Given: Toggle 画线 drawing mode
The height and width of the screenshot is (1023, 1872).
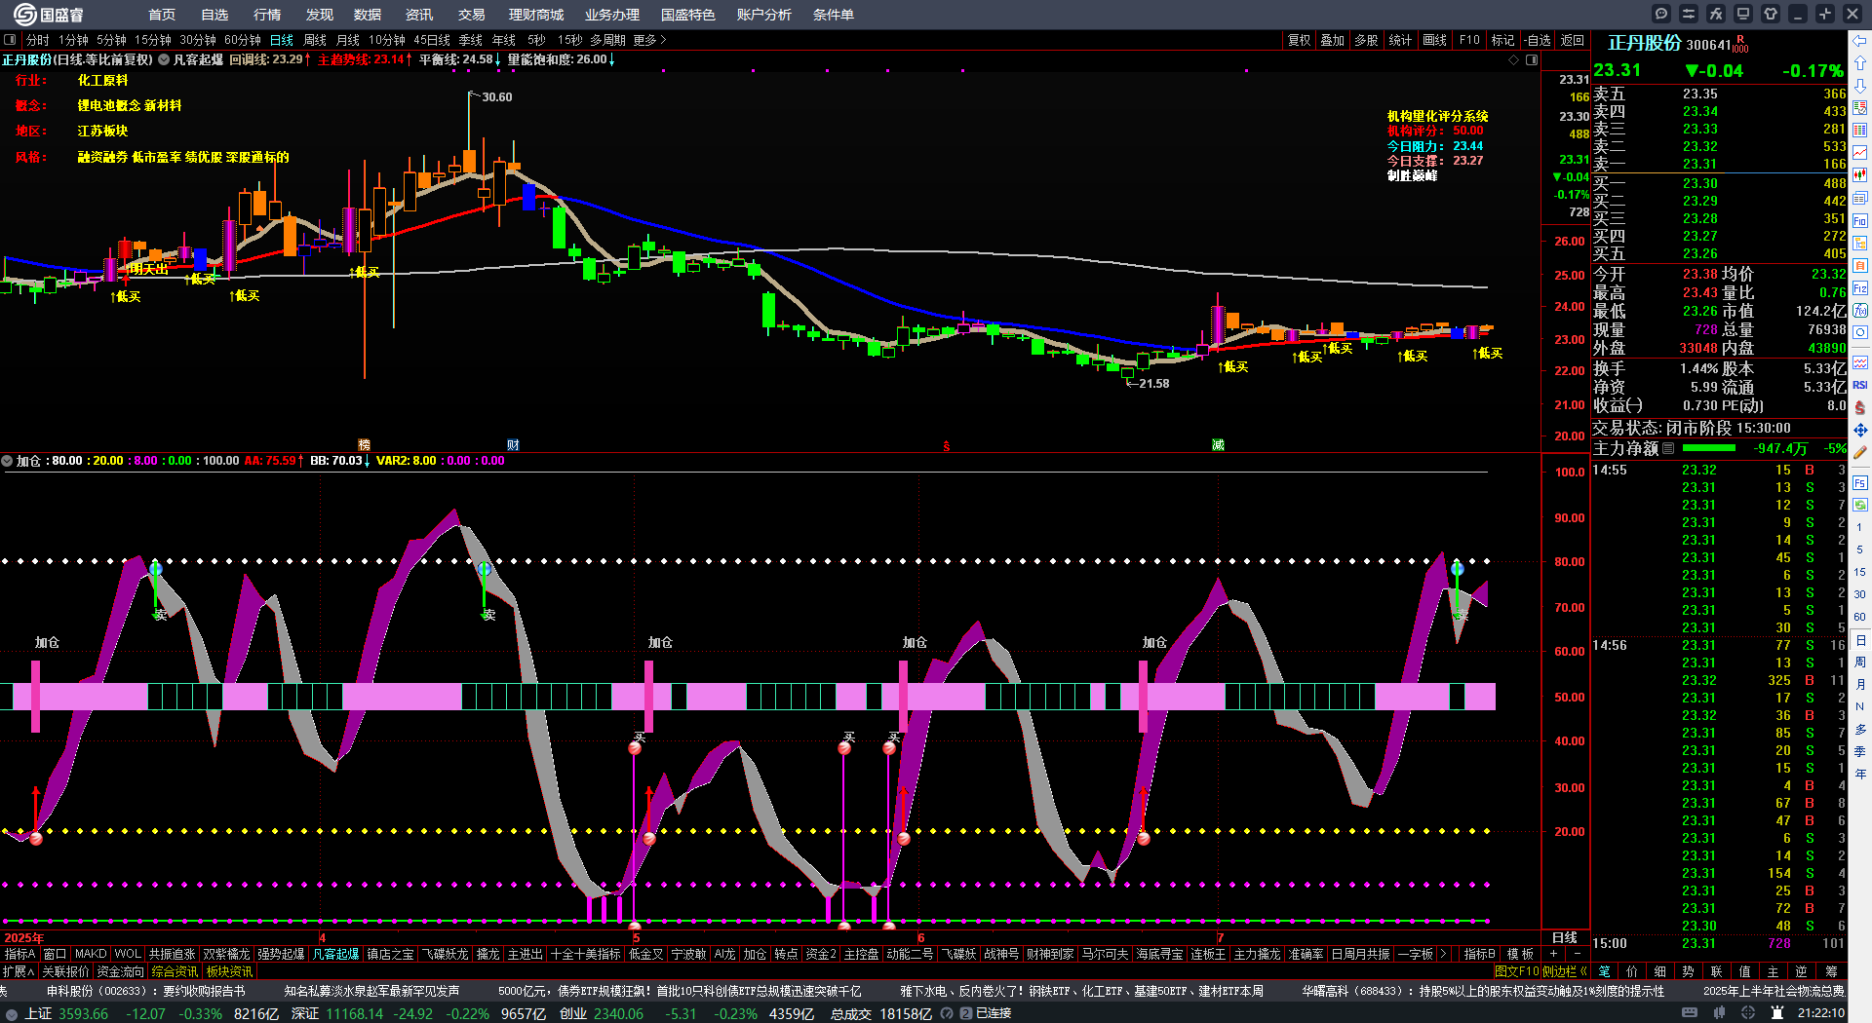Looking at the screenshot, I should (x=1434, y=40).
